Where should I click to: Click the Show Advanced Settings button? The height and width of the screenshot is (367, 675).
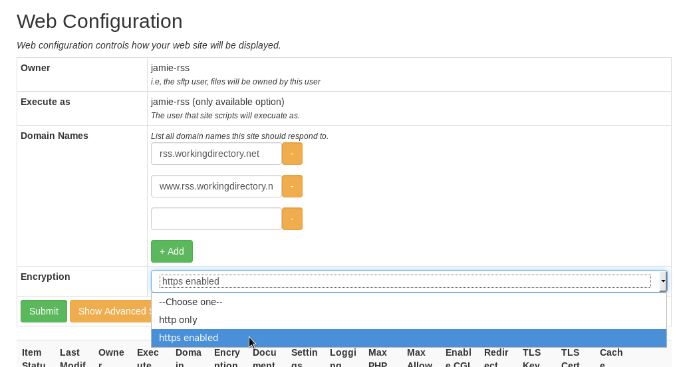point(110,311)
